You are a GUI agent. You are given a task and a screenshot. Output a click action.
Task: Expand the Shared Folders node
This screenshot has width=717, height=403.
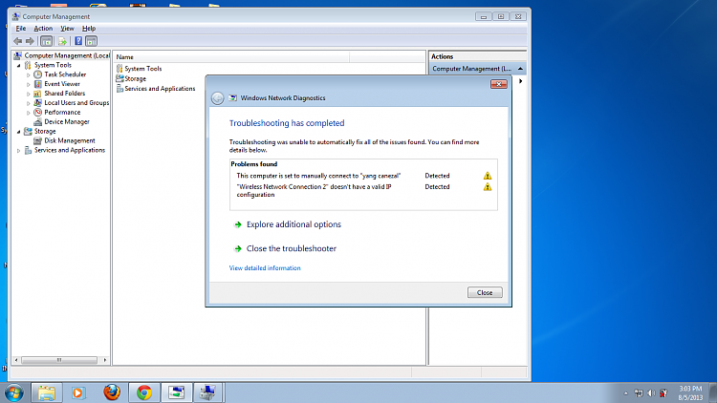pyautogui.click(x=29, y=94)
